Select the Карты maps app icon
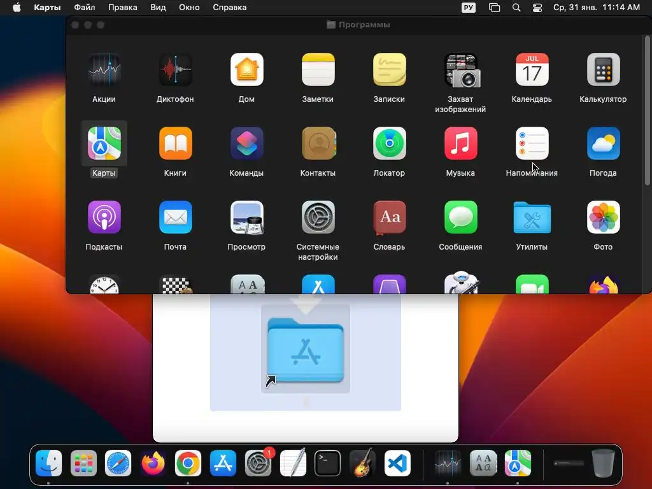 [104, 143]
